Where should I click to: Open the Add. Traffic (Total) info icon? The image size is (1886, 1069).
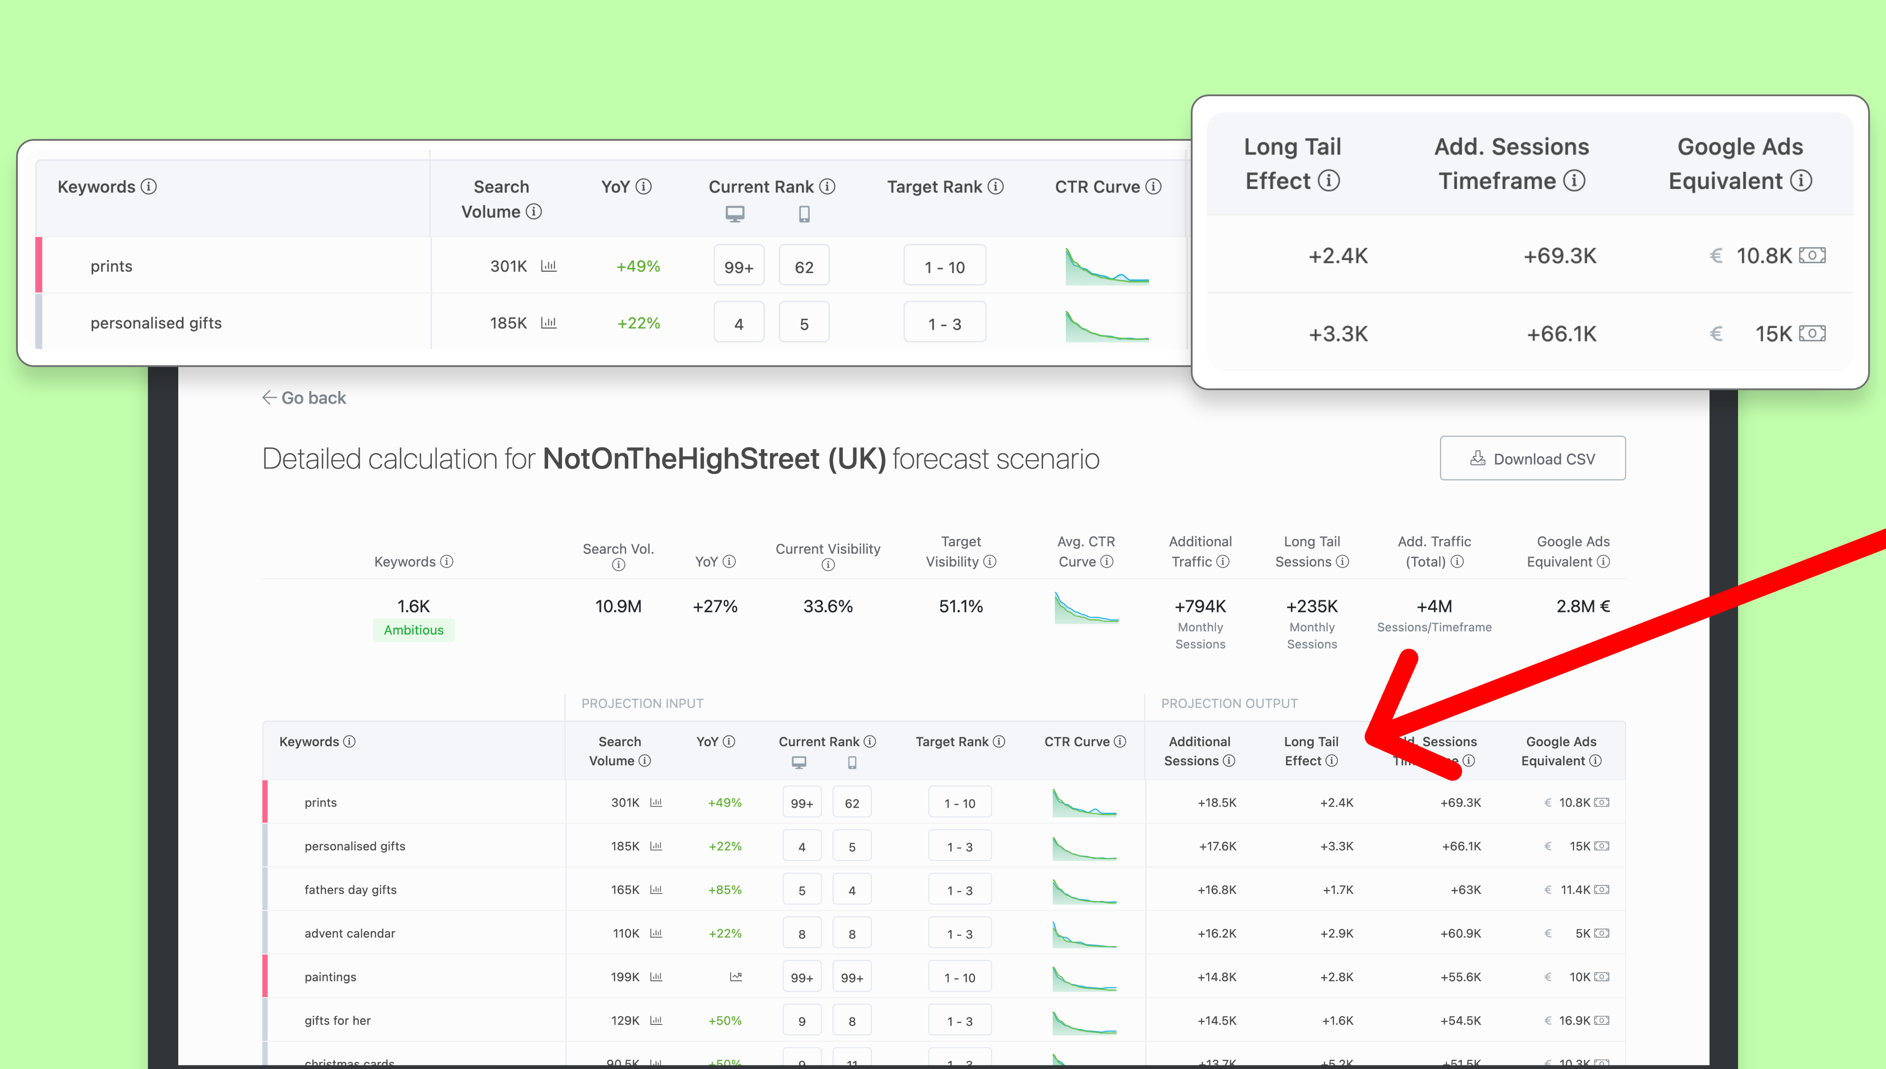(1457, 562)
